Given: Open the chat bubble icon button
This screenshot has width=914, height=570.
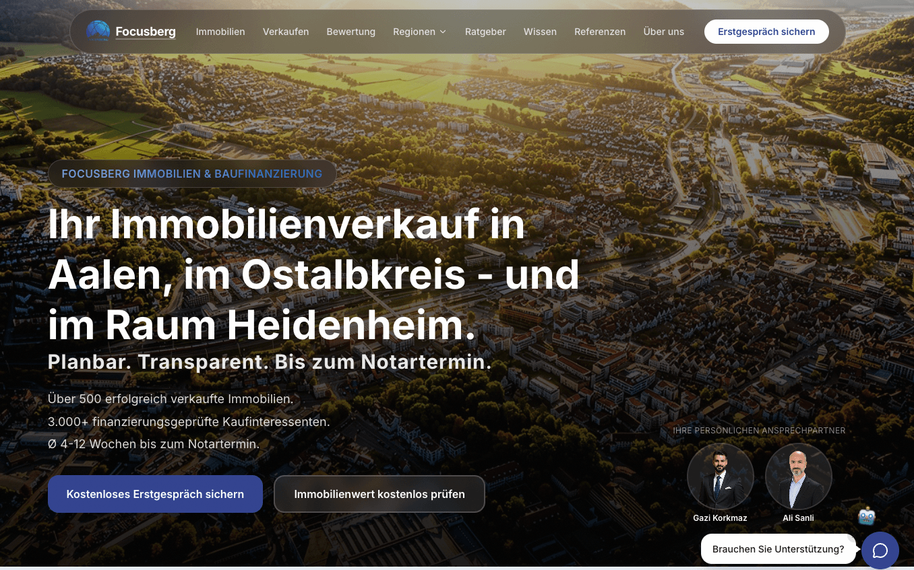Looking at the screenshot, I should click(x=880, y=550).
